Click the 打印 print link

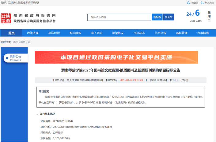click(x=174, y=80)
